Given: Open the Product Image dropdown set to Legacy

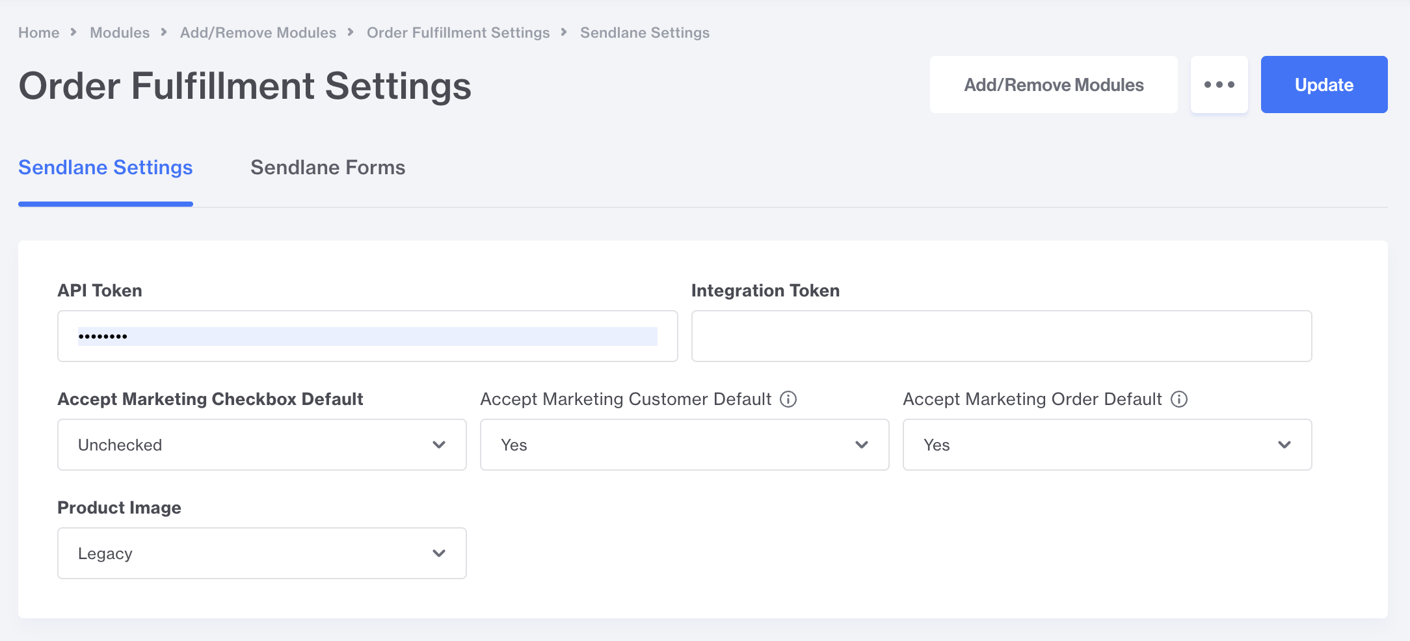Looking at the screenshot, I should point(262,553).
